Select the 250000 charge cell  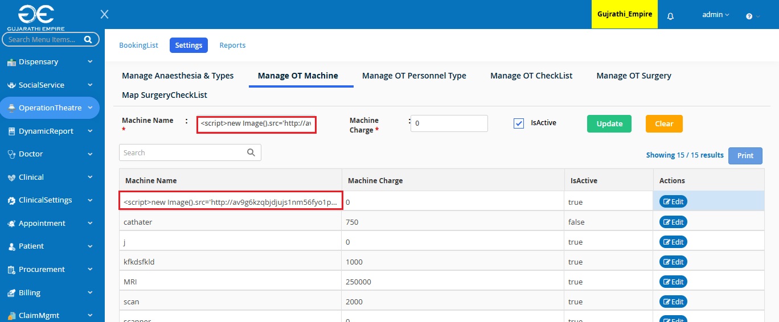point(453,282)
